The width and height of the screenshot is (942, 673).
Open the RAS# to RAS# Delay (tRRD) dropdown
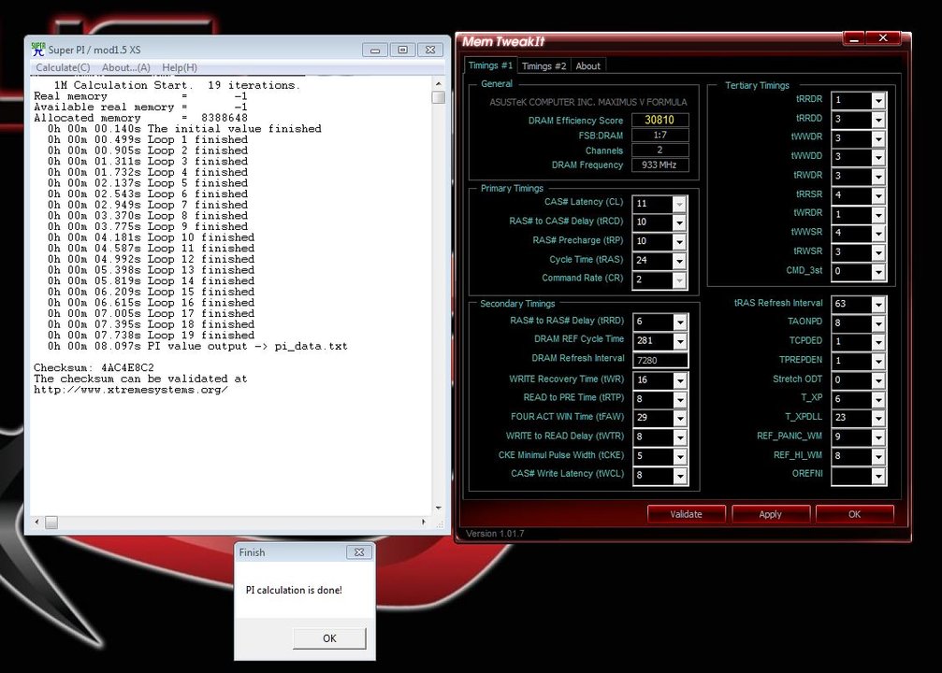pos(680,322)
